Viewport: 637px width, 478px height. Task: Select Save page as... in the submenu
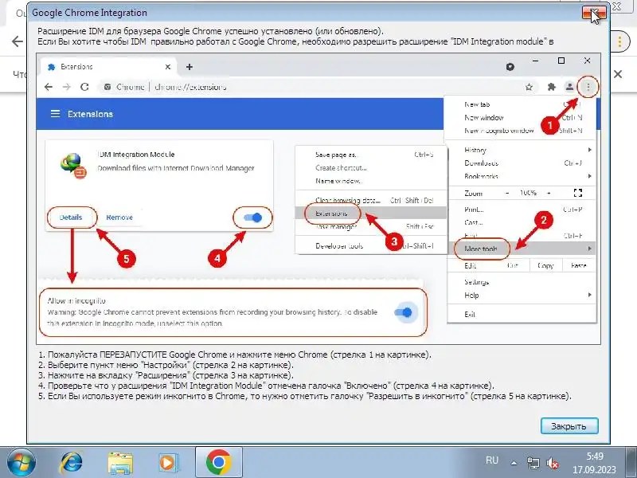click(x=371, y=155)
